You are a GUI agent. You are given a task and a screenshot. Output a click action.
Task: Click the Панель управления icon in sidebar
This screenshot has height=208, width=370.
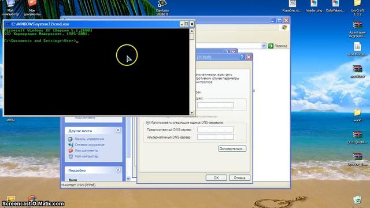[71, 139]
